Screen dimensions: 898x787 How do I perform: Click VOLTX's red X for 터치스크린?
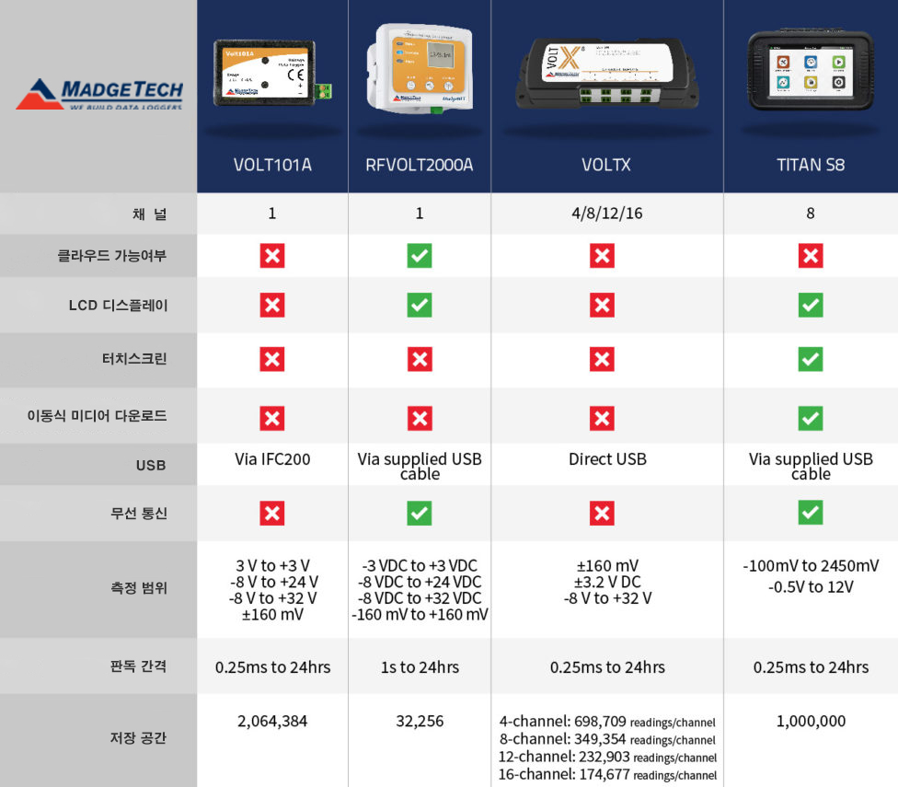[602, 359]
